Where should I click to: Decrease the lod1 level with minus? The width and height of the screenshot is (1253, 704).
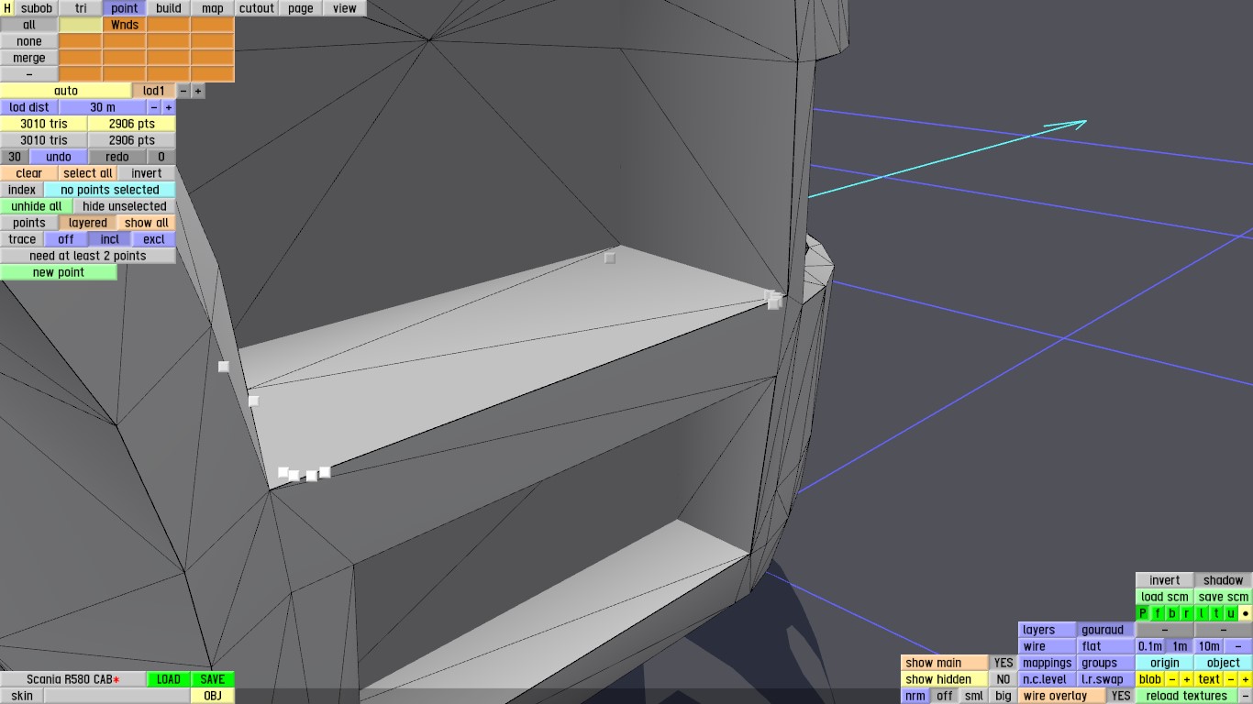pos(183,91)
